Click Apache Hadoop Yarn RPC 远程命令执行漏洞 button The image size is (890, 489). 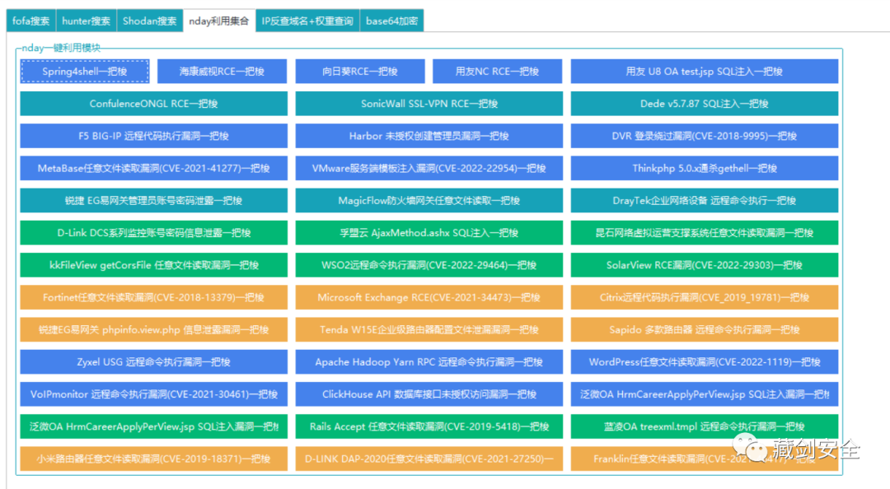tap(429, 362)
